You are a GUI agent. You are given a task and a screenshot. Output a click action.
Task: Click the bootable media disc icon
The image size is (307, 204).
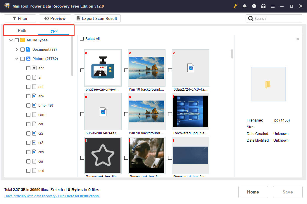pos(254,6)
